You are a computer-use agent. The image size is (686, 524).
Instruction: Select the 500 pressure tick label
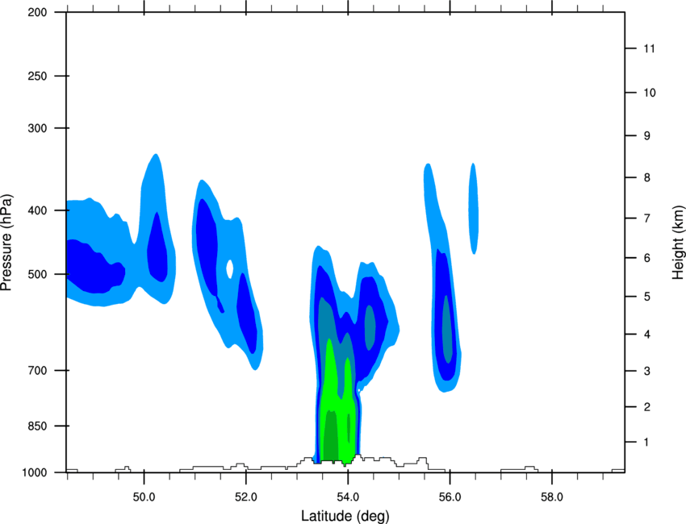point(37,274)
